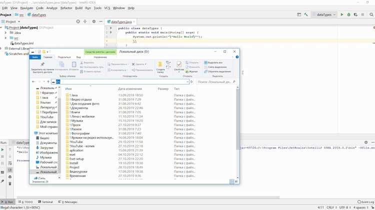Build project using the hammer icon
Image resolution: width=375 pixels, height=210 pixels.
(306, 14)
